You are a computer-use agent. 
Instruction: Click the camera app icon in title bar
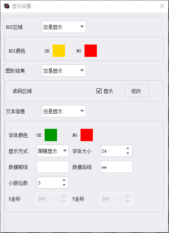tap(7, 6)
